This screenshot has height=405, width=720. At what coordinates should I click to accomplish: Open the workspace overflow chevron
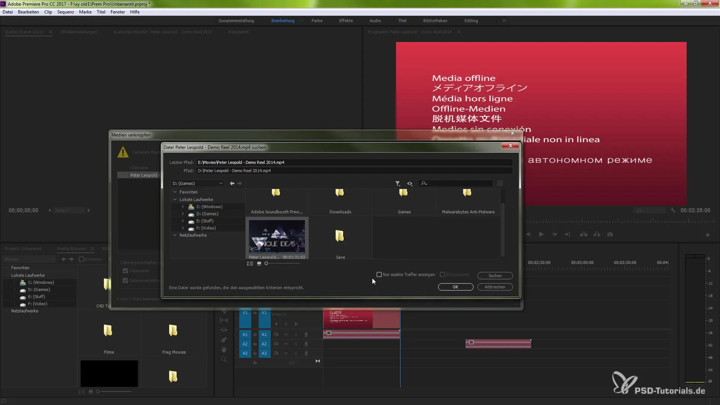click(504, 21)
